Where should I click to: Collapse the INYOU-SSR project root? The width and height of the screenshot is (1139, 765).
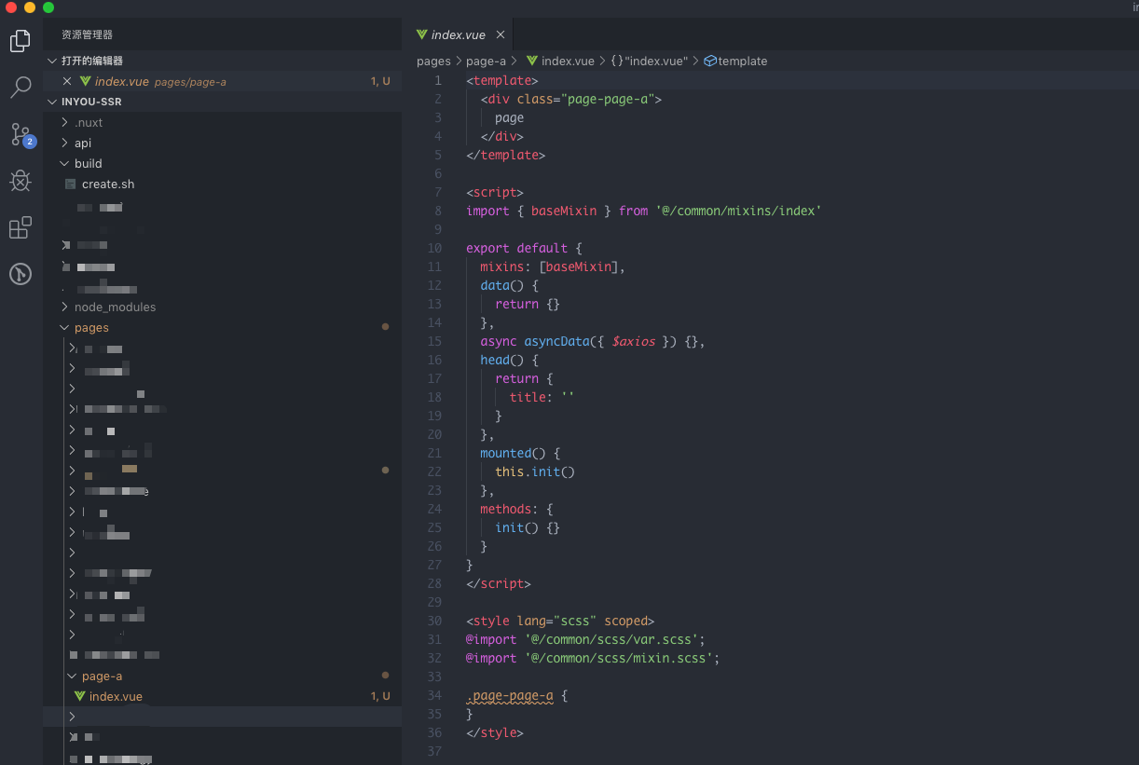point(91,102)
